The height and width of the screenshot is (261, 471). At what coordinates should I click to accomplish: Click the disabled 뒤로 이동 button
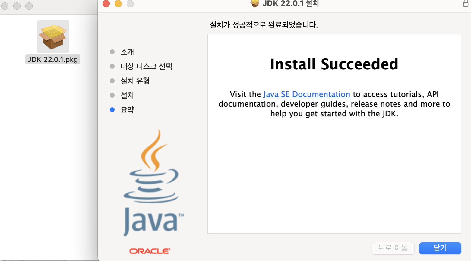pos(393,248)
